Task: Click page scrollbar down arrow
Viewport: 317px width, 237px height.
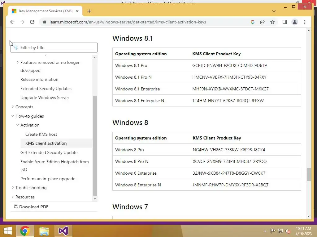Action: point(309,216)
